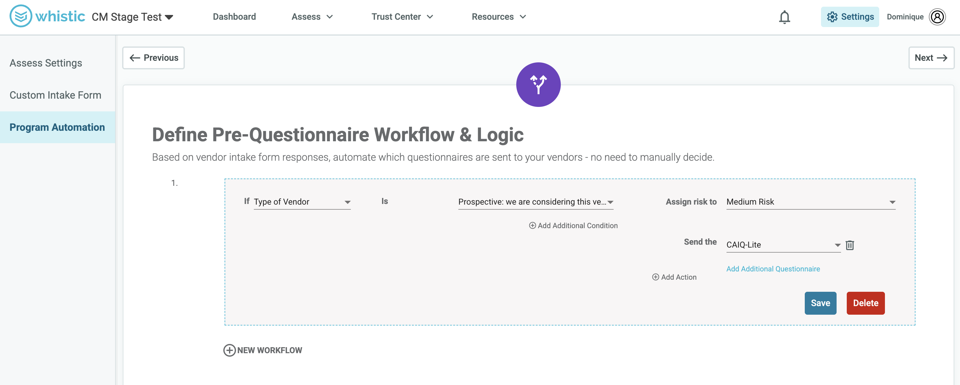Select Assess Settings in sidebar

click(x=58, y=63)
